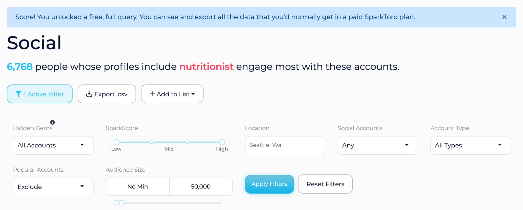The width and height of the screenshot is (523, 210).
Task: Click the Apply Filters button
Action: [x=269, y=184]
